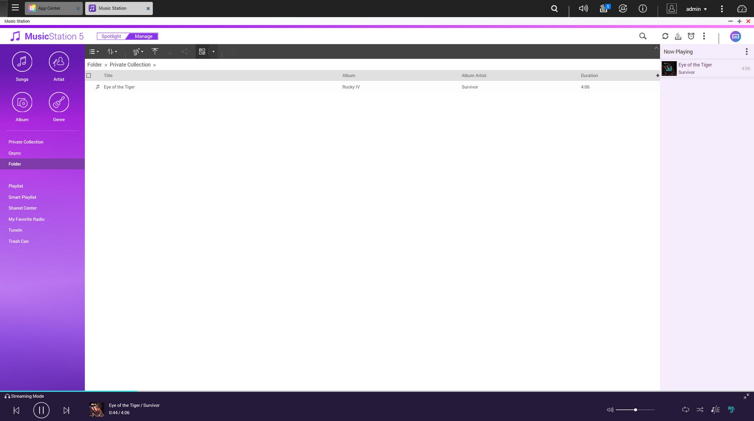
Task: Adjust the player volume slider
Action: click(x=635, y=410)
